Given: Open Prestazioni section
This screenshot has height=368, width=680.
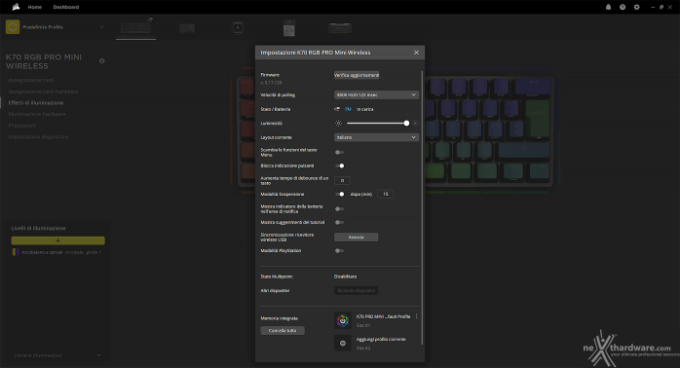Looking at the screenshot, I should (x=22, y=126).
